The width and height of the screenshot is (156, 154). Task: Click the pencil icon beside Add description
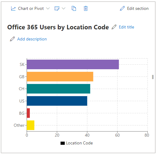(12, 39)
